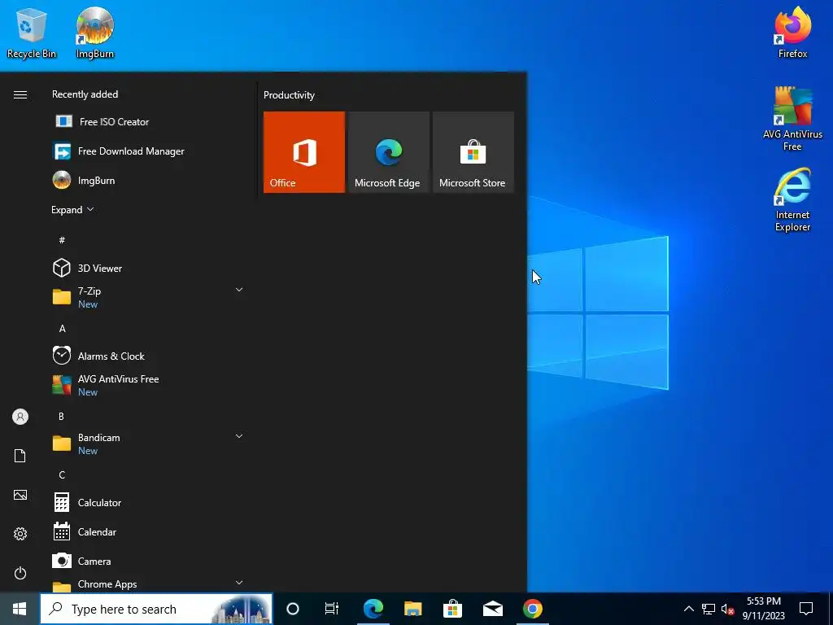
Task: Open the Calculator app
Action: point(150,503)
